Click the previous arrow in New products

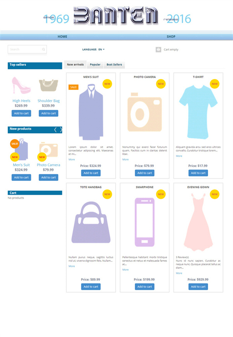click(x=56, y=129)
